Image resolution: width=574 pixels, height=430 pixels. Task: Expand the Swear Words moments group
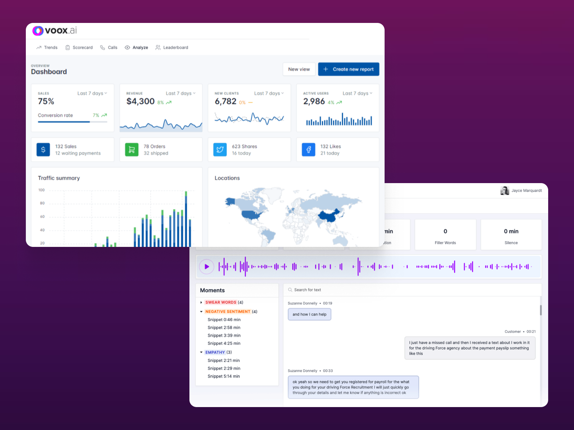[201, 302]
